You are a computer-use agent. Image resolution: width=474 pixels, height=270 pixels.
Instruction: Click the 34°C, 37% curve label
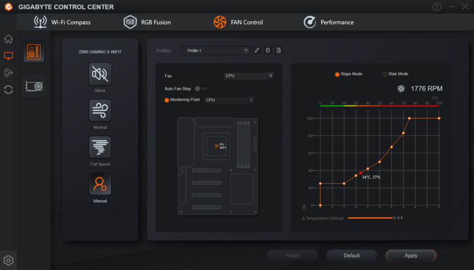pyautogui.click(x=371, y=178)
